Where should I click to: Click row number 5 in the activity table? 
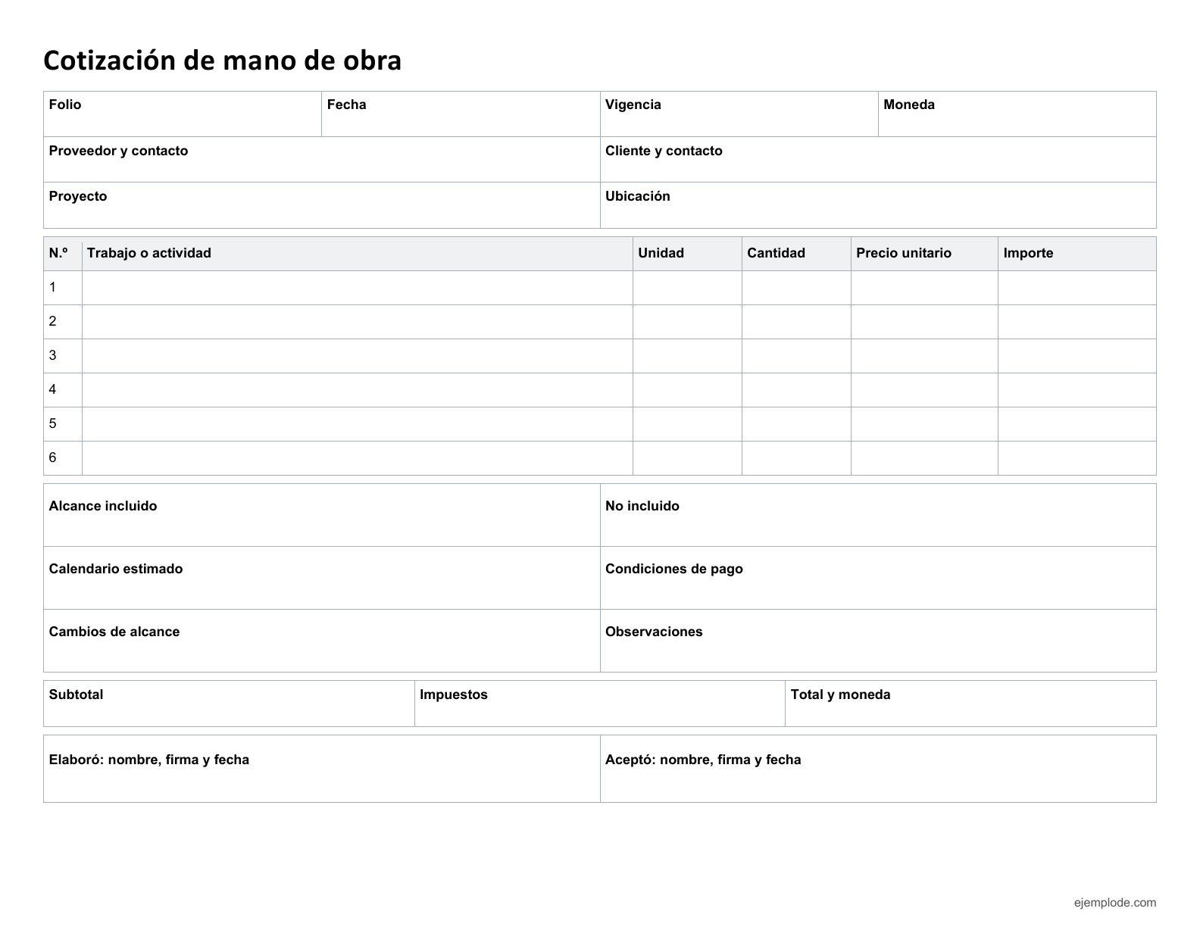click(x=53, y=423)
